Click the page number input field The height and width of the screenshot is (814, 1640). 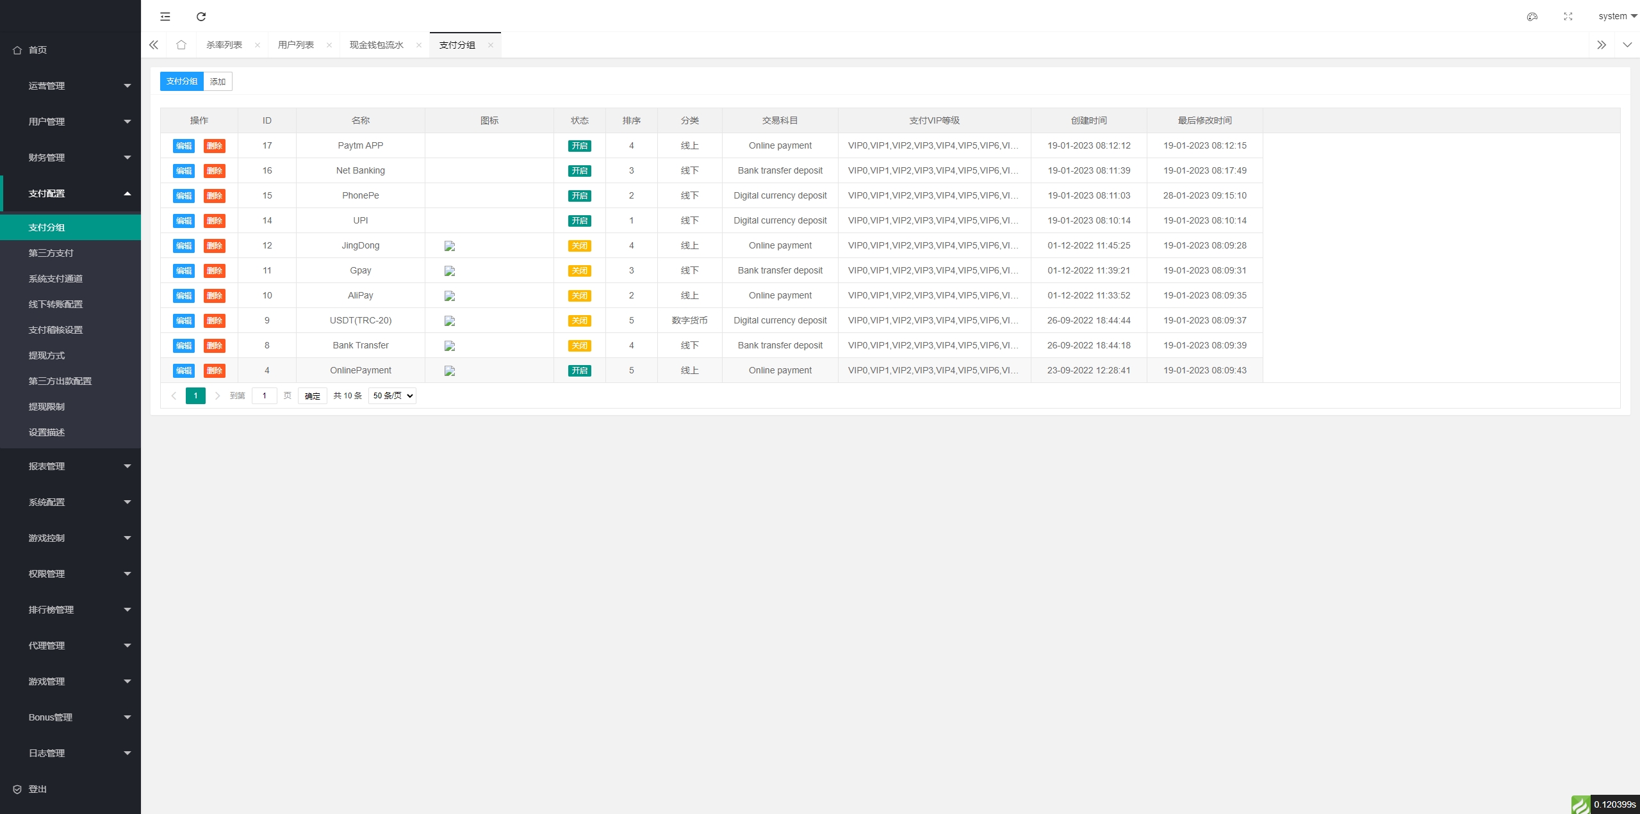pos(264,396)
